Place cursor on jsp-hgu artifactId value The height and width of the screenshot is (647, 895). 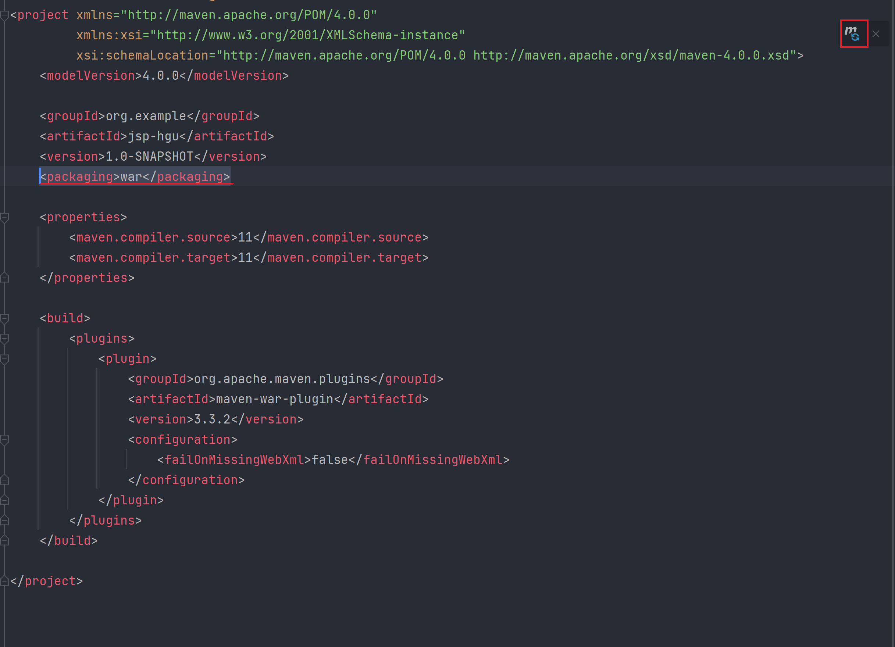[153, 136]
